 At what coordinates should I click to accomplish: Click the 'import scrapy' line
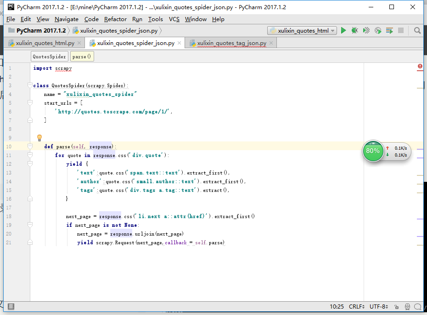[x=52, y=68]
